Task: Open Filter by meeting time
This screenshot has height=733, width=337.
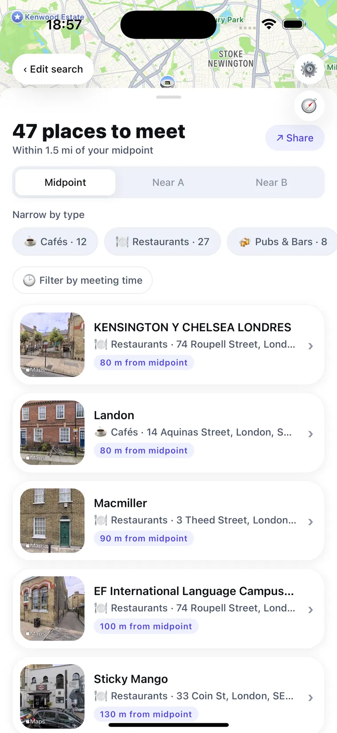Action: pos(82,280)
